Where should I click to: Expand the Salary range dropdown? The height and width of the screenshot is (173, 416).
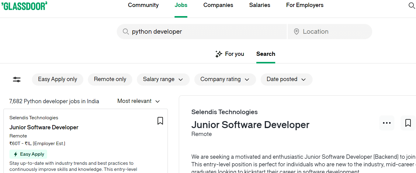point(163,79)
